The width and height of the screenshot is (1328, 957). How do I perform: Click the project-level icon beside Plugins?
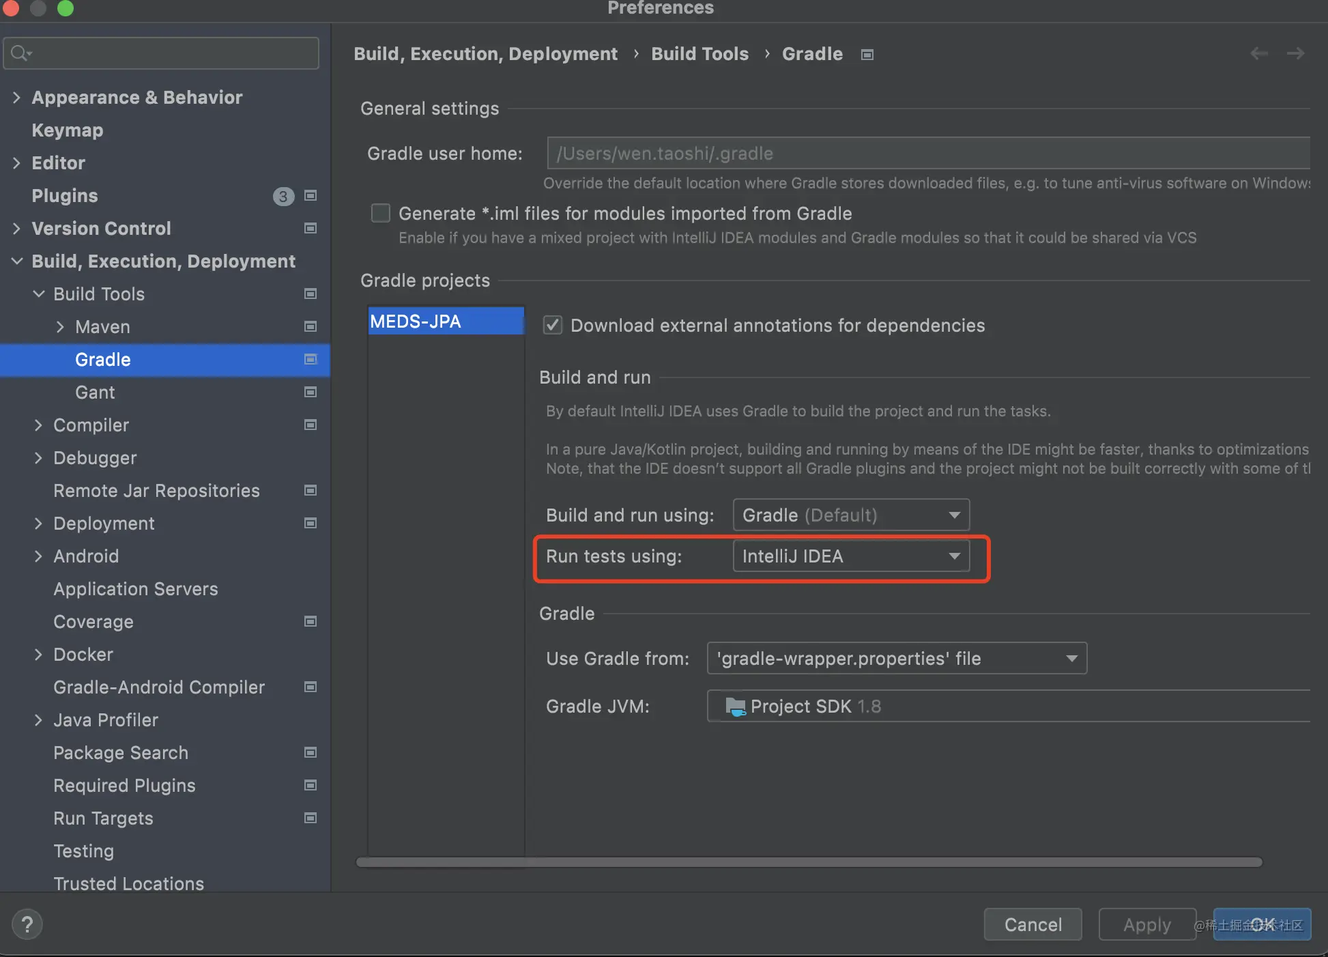pyautogui.click(x=311, y=196)
